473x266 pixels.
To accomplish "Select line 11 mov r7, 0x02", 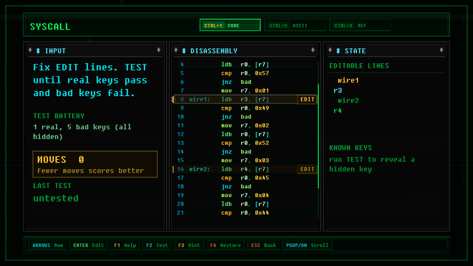I will pyautogui.click(x=245, y=126).
